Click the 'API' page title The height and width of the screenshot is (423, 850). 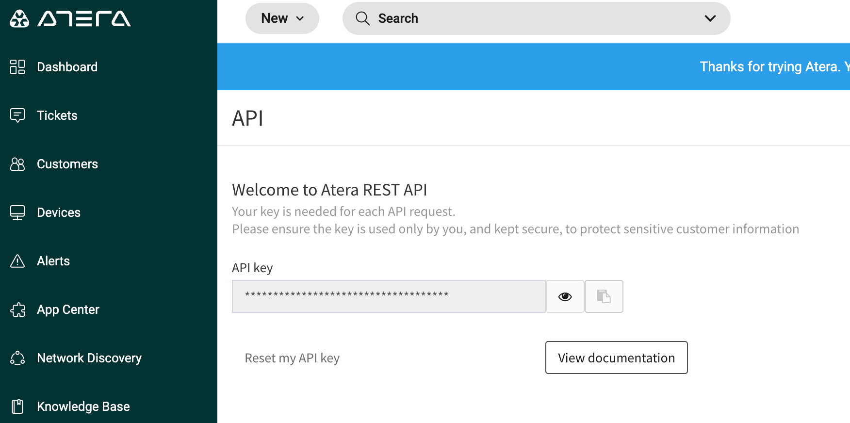247,118
